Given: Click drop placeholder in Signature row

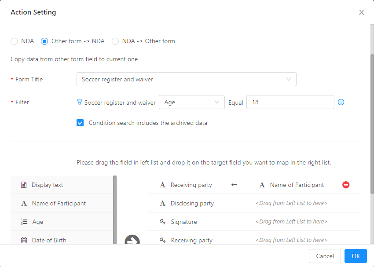Looking at the screenshot, I should [x=291, y=221].
